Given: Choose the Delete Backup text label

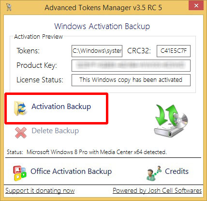Looking at the screenshot, I should point(55,131).
